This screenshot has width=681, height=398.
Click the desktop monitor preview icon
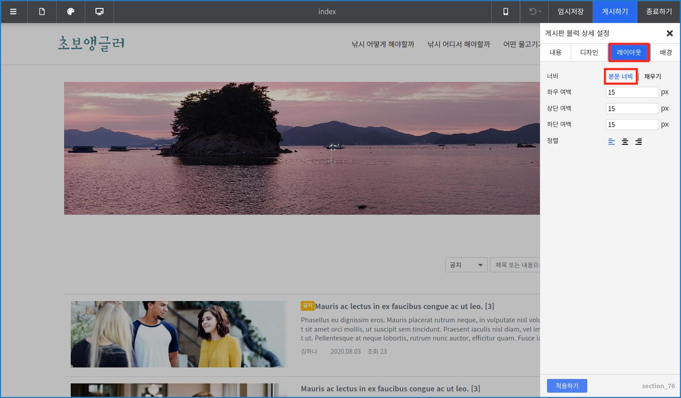99,12
